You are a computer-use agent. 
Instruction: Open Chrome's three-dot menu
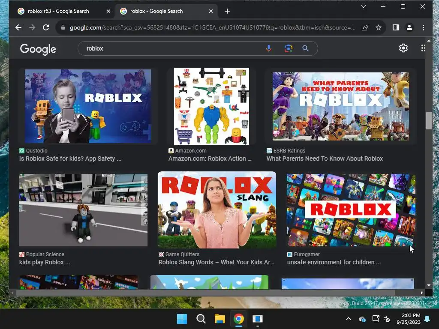point(423,27)
